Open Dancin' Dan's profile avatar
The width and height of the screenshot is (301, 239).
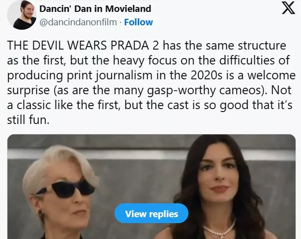pos(22,14)
